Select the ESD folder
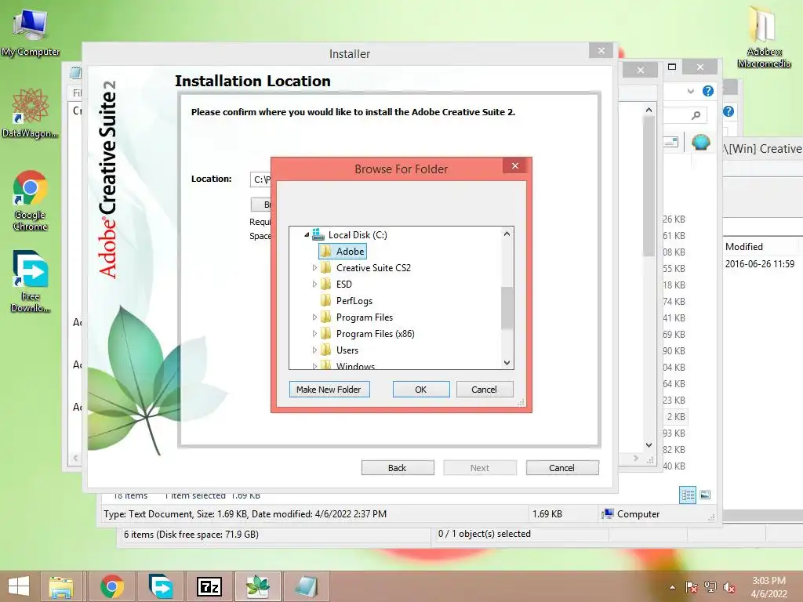The image size is (803, 602). [x=336, y=284]
